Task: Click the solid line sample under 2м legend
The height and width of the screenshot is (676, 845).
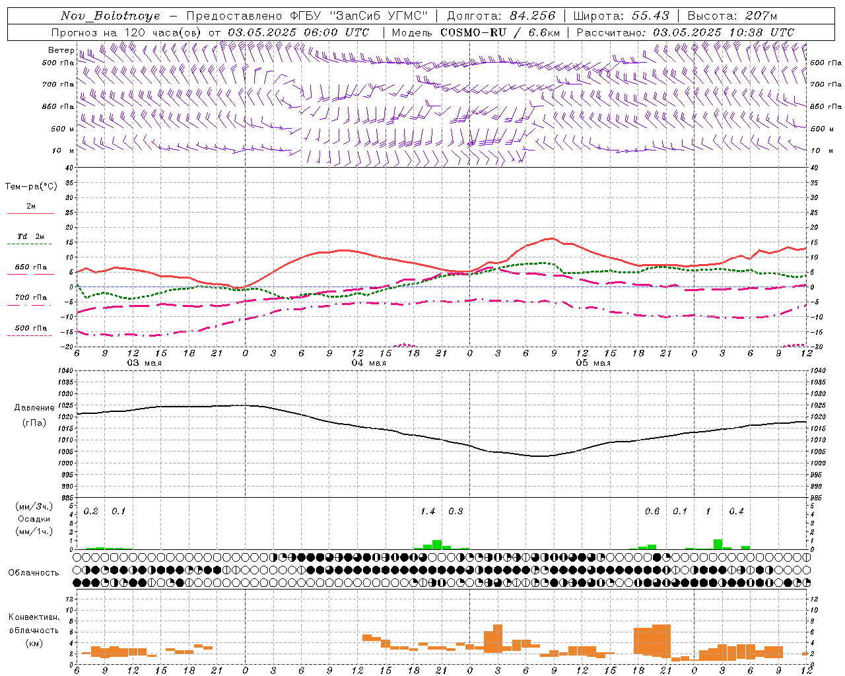Action: 30,213
